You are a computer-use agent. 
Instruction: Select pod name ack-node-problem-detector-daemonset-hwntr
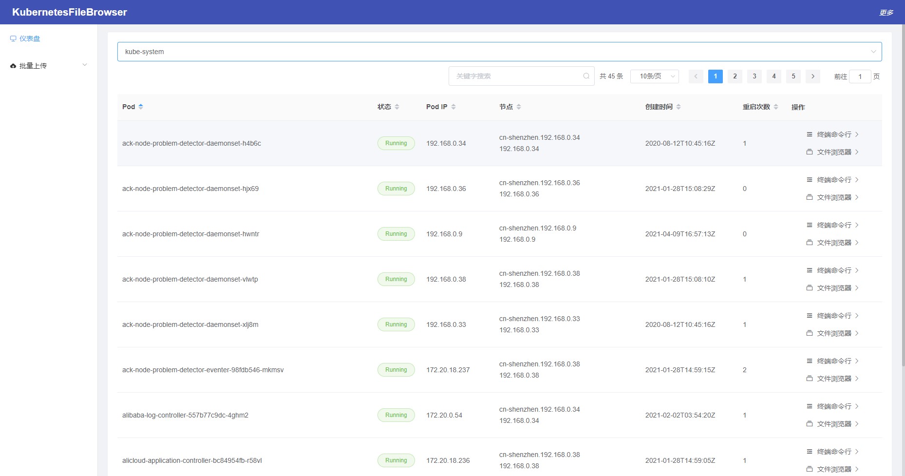pos(190,234)
